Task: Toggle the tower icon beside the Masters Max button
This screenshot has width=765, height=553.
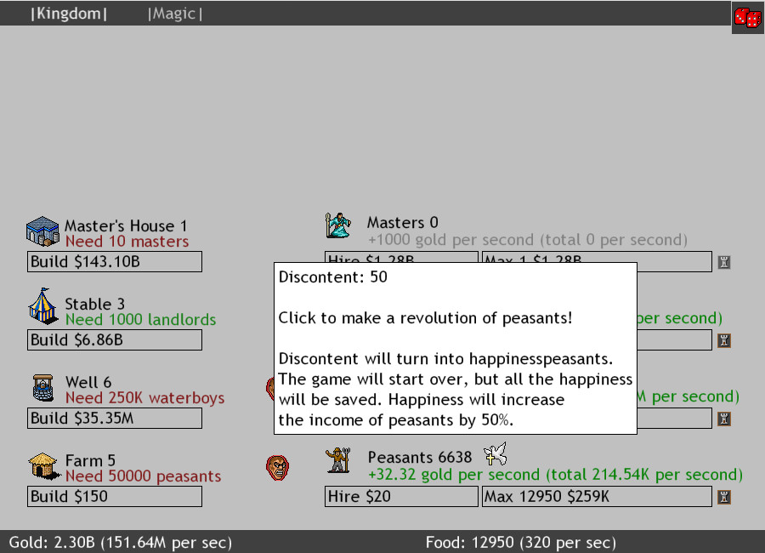Action: pyautogui.click(x=723, y=261)
